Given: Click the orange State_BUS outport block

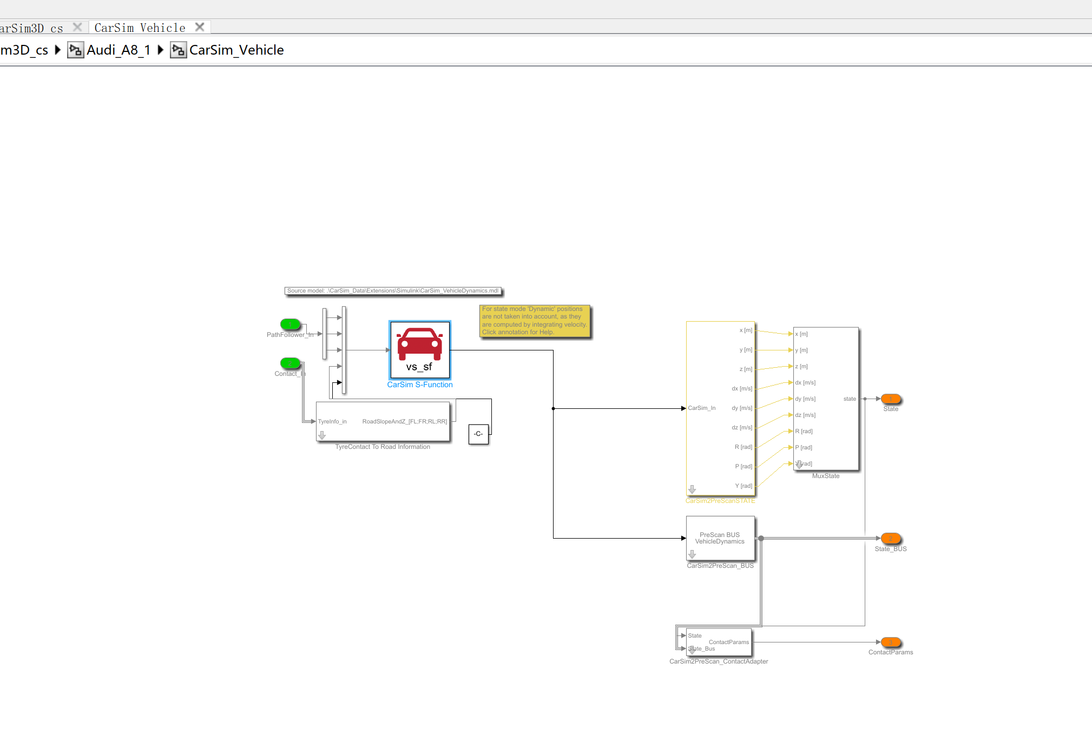Looking at the screenshot, I should point(891,539).
